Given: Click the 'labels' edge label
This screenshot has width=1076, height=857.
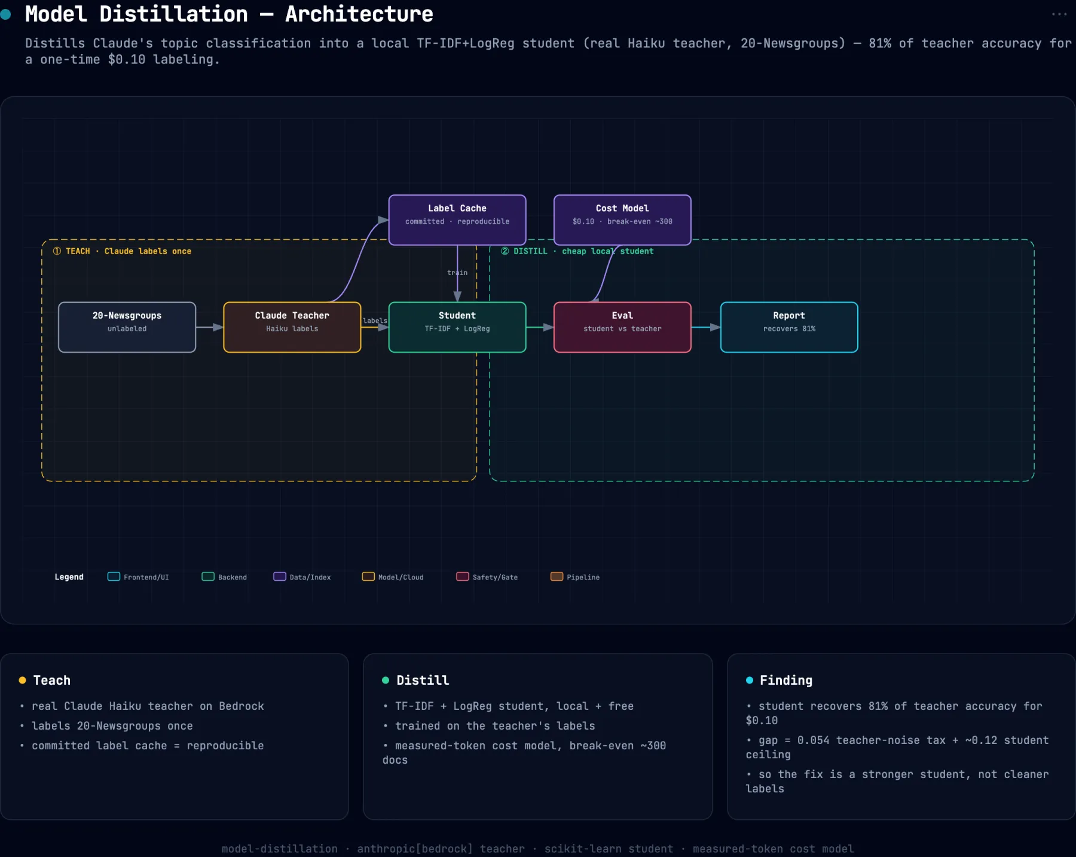Looking at the screenshot, I should click(x=375, y=321).
